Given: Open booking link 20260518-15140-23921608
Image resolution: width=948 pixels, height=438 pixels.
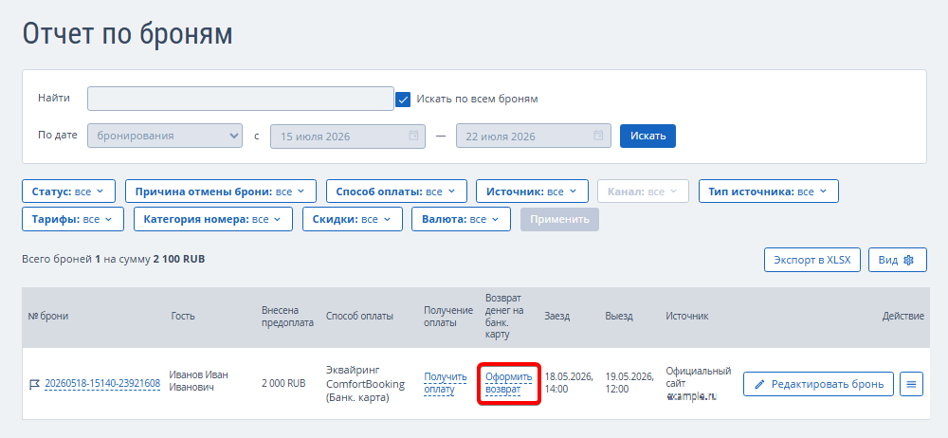Looking at the screenshot, I should tap(102, 384).
